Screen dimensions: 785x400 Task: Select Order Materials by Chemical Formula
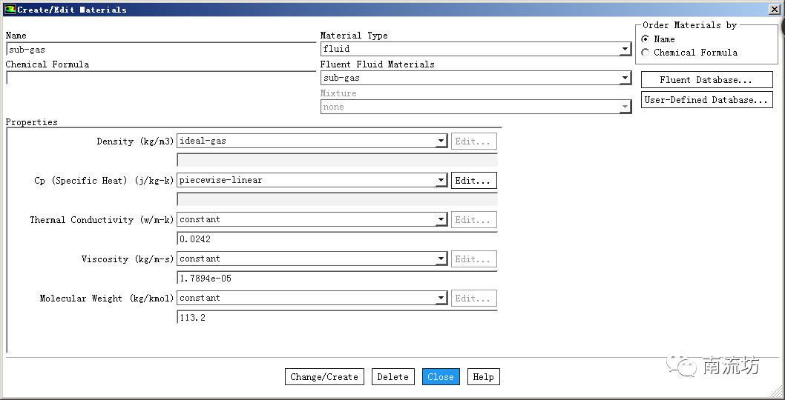pyautogui.click(x=646, y=53)
